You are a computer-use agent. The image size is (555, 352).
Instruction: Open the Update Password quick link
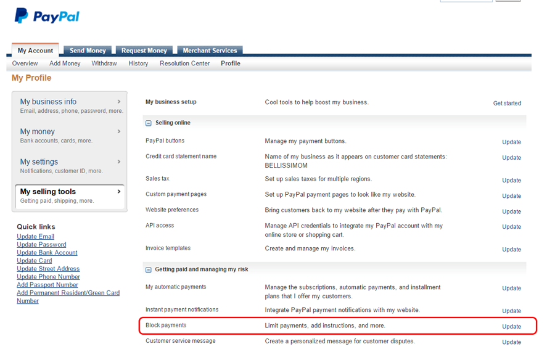pyautogui.click(x=41, y=245)
